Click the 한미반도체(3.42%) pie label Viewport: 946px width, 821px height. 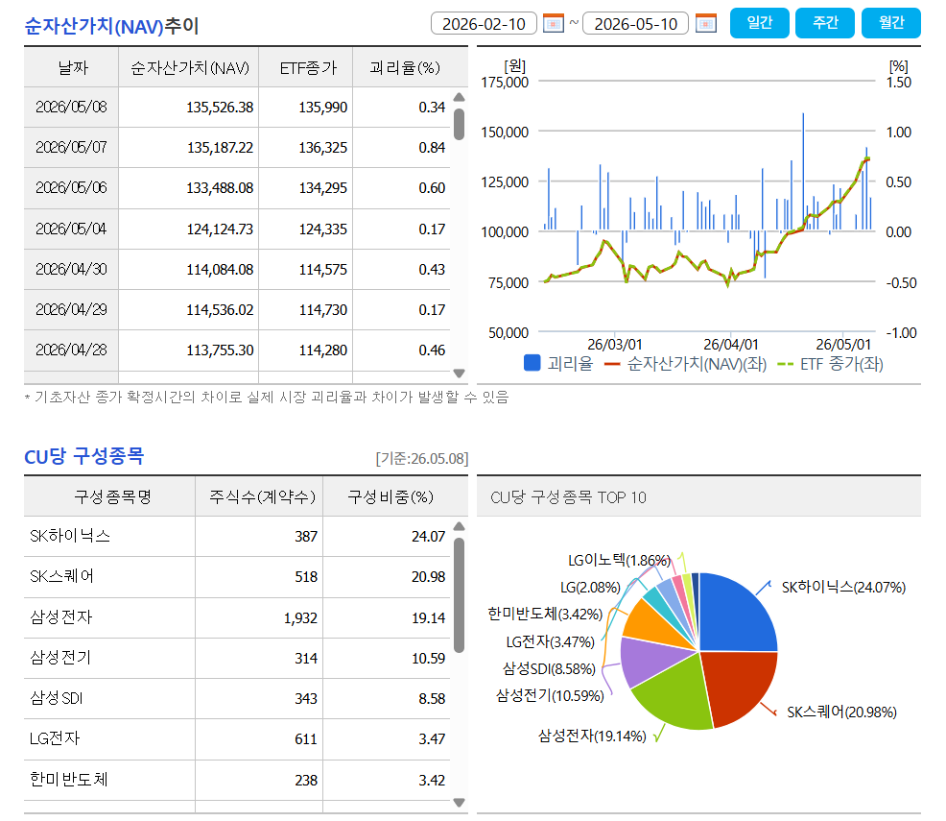[545, 614]
